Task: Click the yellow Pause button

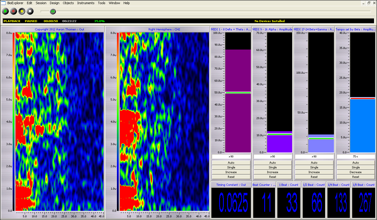Action: pos(22,12)
